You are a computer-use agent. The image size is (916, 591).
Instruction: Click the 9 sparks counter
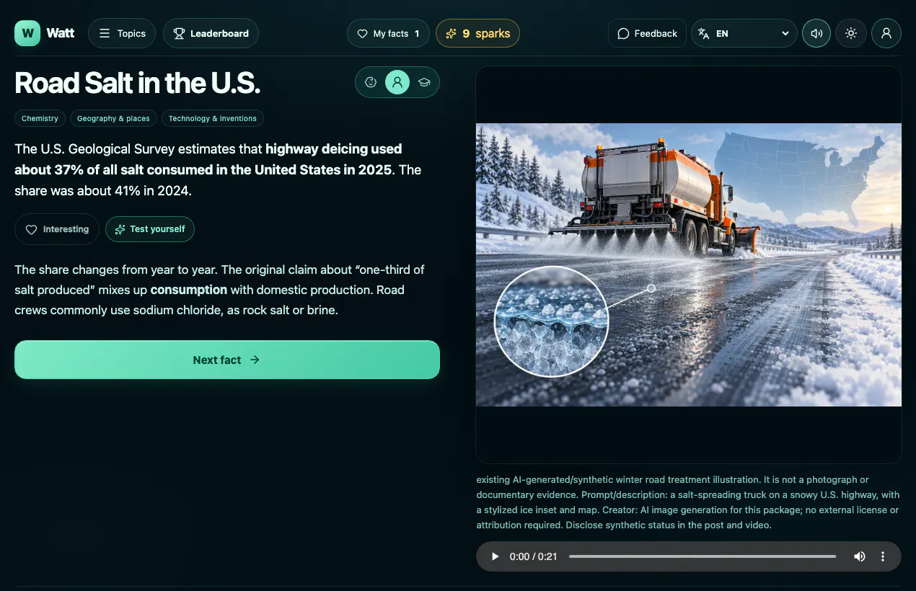tap(477, 33)
